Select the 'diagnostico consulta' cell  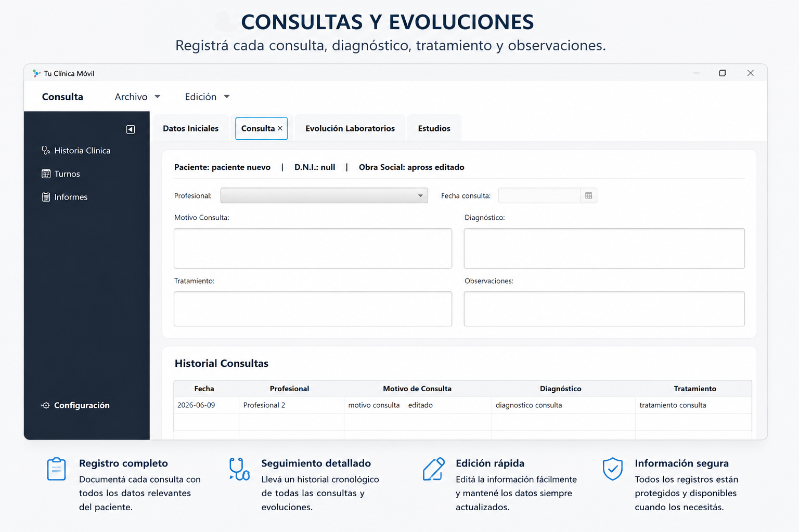[x=563, y=405]
